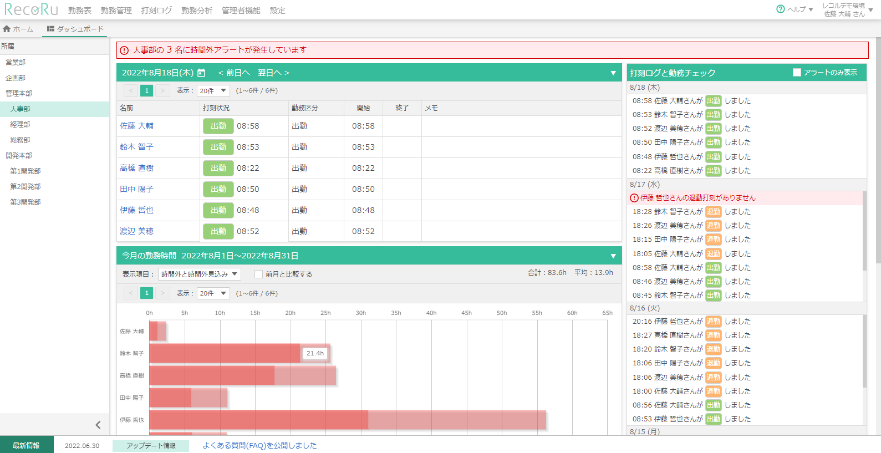Collapse the 今月の勤務時間 panel
This screenshot has height=453, width=881.
click(613, 256)
